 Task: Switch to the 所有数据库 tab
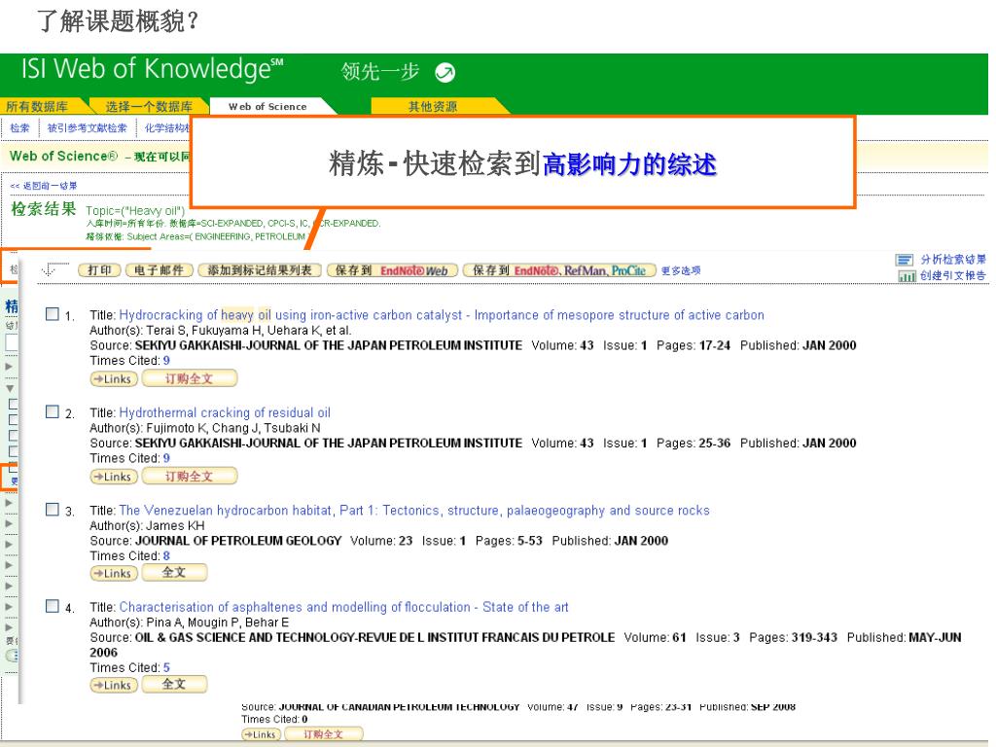pos(31,107)
